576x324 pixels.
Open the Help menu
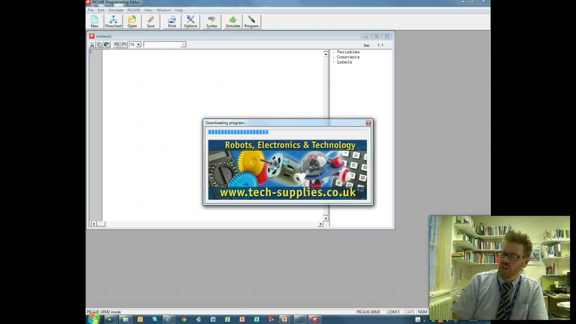pyautogui.click(x=179, y=10)
